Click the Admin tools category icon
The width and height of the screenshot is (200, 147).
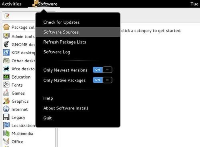pos(6,36)
